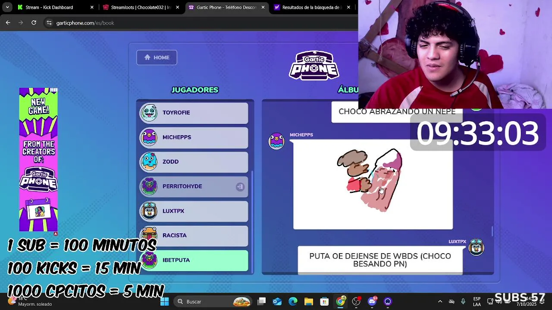Open Microsoft Store from the taskbar
552x310 pixels.
pyautogui.click(x=324, y=301)
